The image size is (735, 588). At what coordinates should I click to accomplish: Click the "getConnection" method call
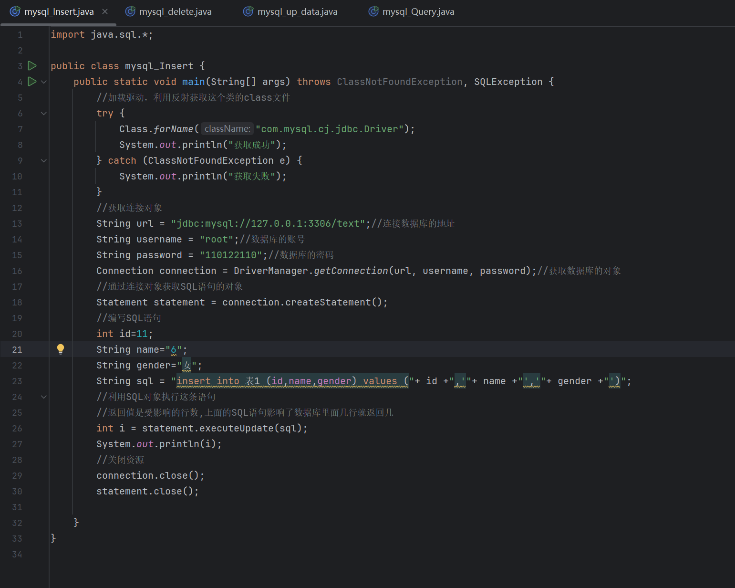click(x=351, y=271)
